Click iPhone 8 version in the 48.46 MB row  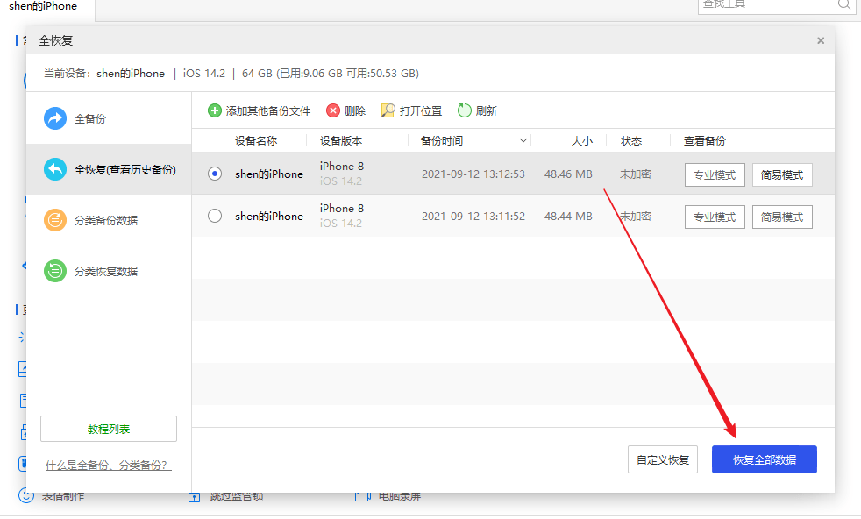[x=342, y=166]
